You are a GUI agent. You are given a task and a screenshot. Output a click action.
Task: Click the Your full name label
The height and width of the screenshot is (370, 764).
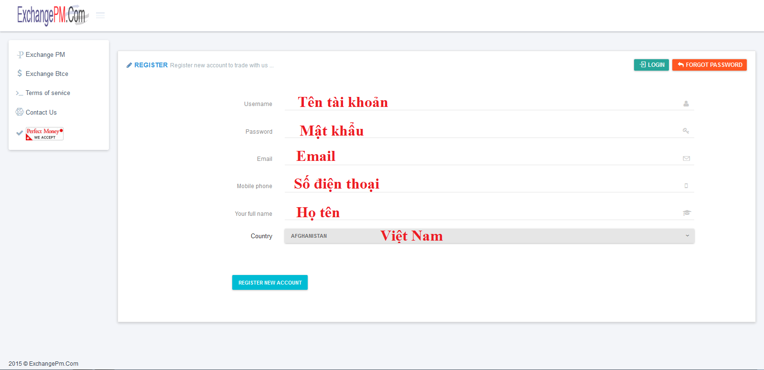pos(254,214)
